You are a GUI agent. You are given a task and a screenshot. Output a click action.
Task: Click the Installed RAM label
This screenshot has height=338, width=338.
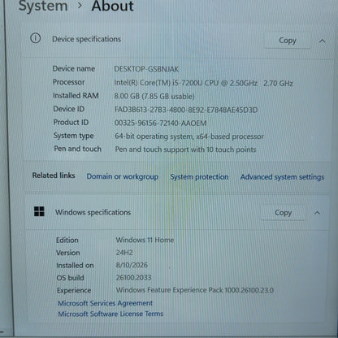click(x=76, y=95)
